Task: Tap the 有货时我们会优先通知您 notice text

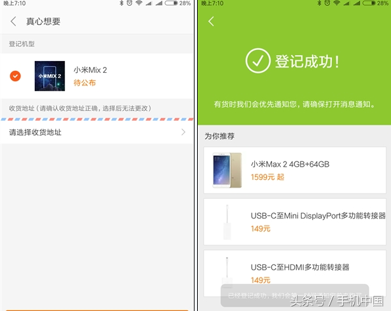Action: 294,104
